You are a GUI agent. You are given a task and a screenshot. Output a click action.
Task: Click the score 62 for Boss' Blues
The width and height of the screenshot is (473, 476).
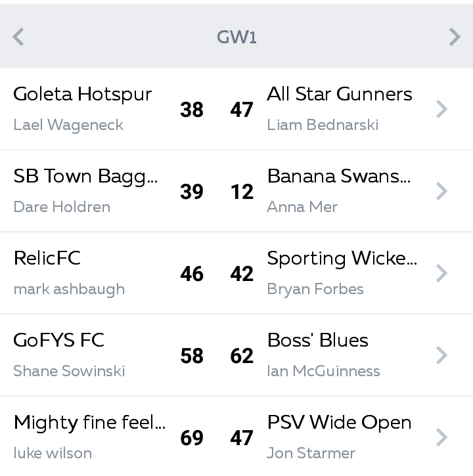242,356
